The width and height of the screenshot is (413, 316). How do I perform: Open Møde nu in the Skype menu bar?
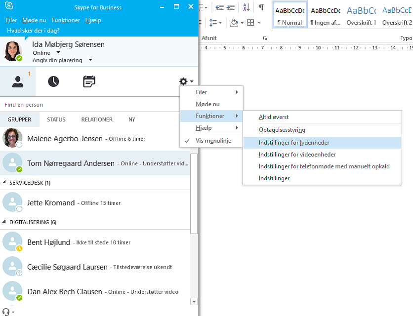[x=34, y=20]
